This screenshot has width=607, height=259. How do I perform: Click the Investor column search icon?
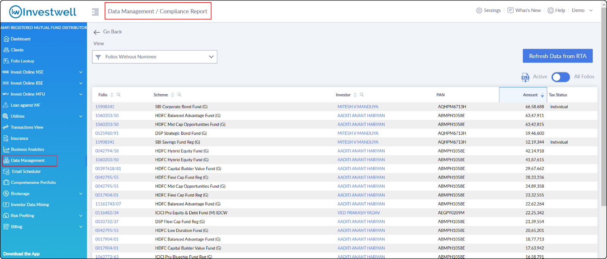tap(362, 95)
